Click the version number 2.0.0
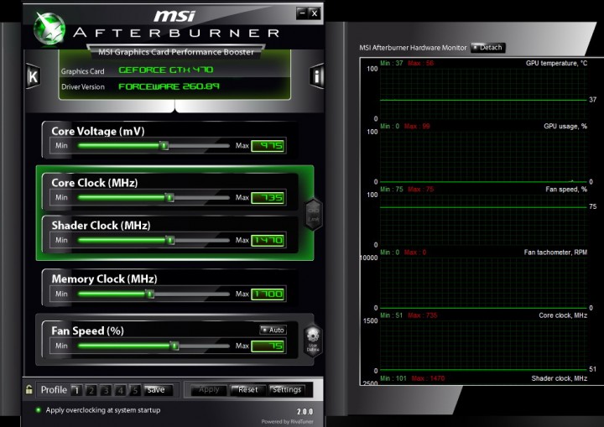Screen dimensions: 604x427 305,412
